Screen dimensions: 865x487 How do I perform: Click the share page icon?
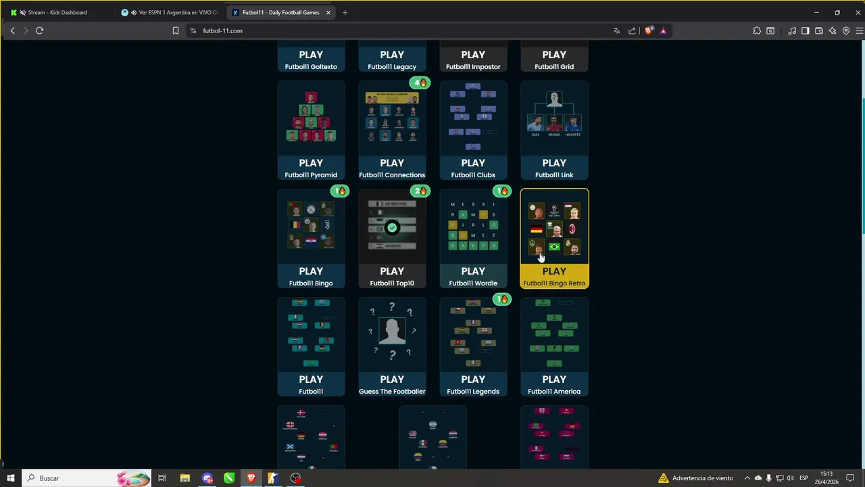point(632,30)
